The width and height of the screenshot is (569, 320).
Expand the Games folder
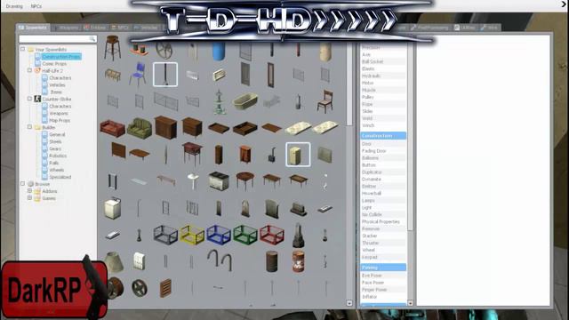point(29,198)
